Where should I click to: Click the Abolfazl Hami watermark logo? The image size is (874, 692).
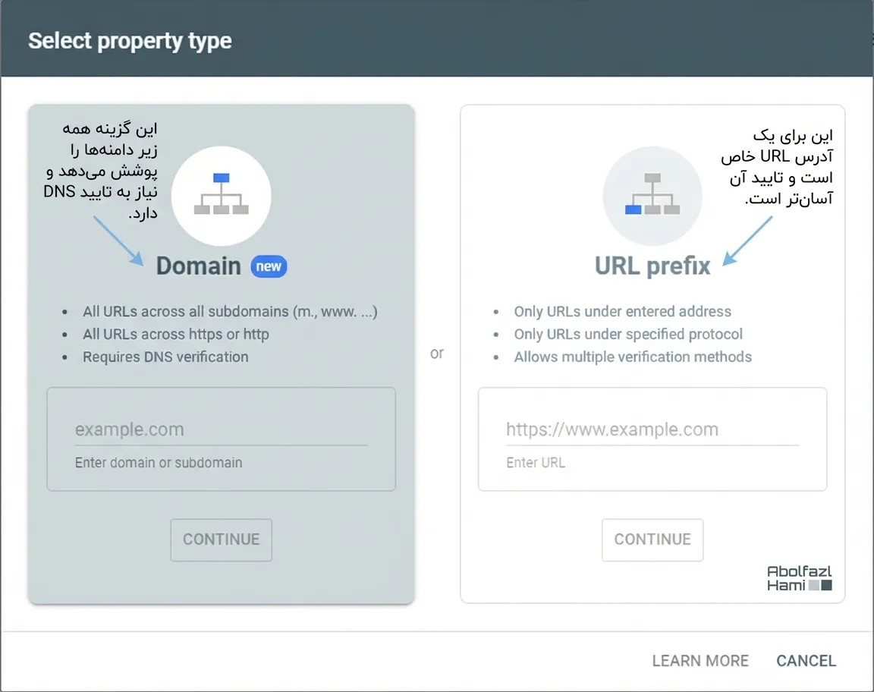click(799, 578)
